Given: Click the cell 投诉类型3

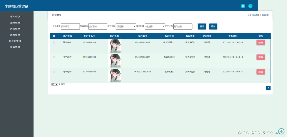Looking at the screenshot, I should point(190,57).
